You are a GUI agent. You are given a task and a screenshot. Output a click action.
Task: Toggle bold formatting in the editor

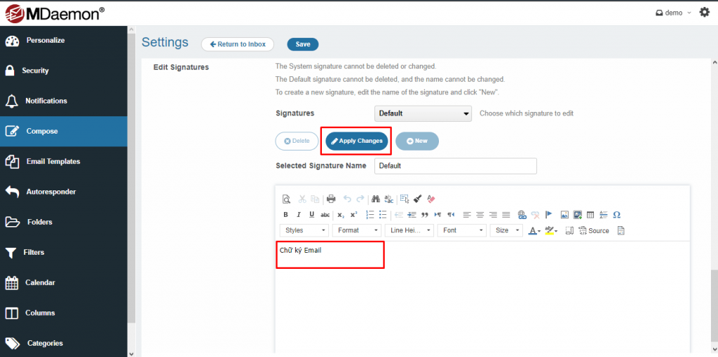coord(285,215)
